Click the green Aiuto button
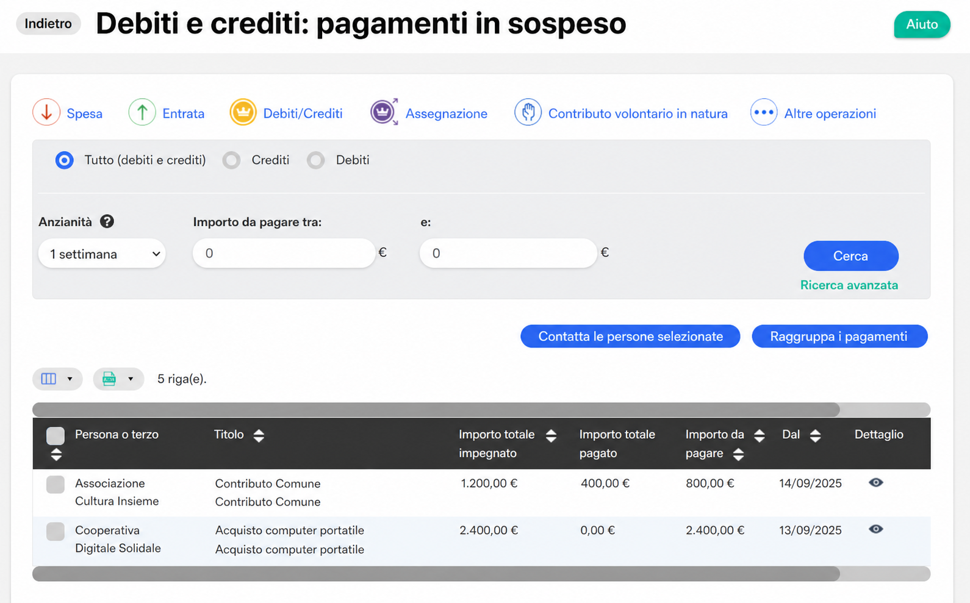 pos(922,24)
